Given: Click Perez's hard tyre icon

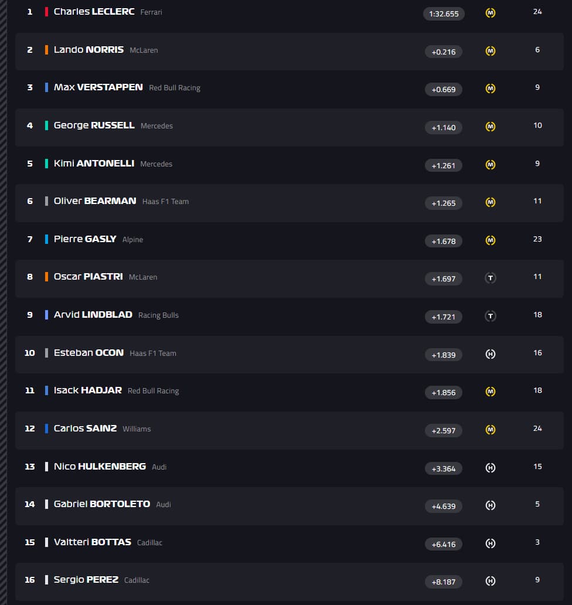Looking at the screenshot, I should pyautogui.click(x=491, y=581).
